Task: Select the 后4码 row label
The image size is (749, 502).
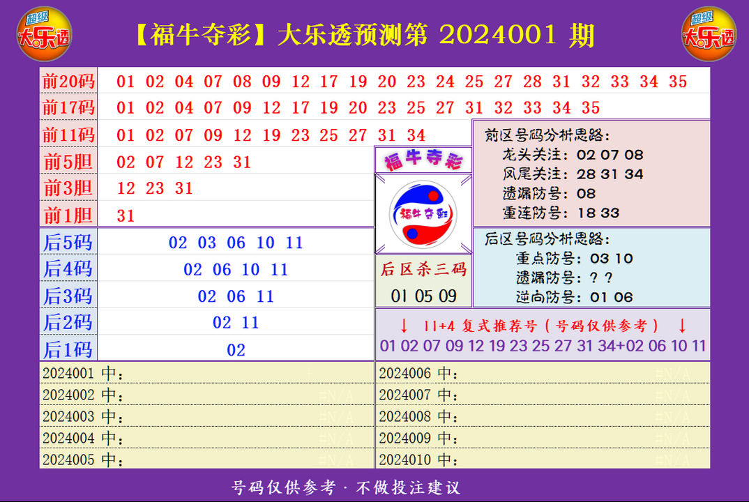Action: point(68,269)
